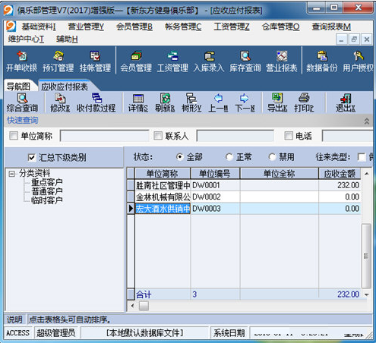Switch to 应收应付报表 tab
The width and height of the screenshot is (376, 343).
[x=65, y=87]
